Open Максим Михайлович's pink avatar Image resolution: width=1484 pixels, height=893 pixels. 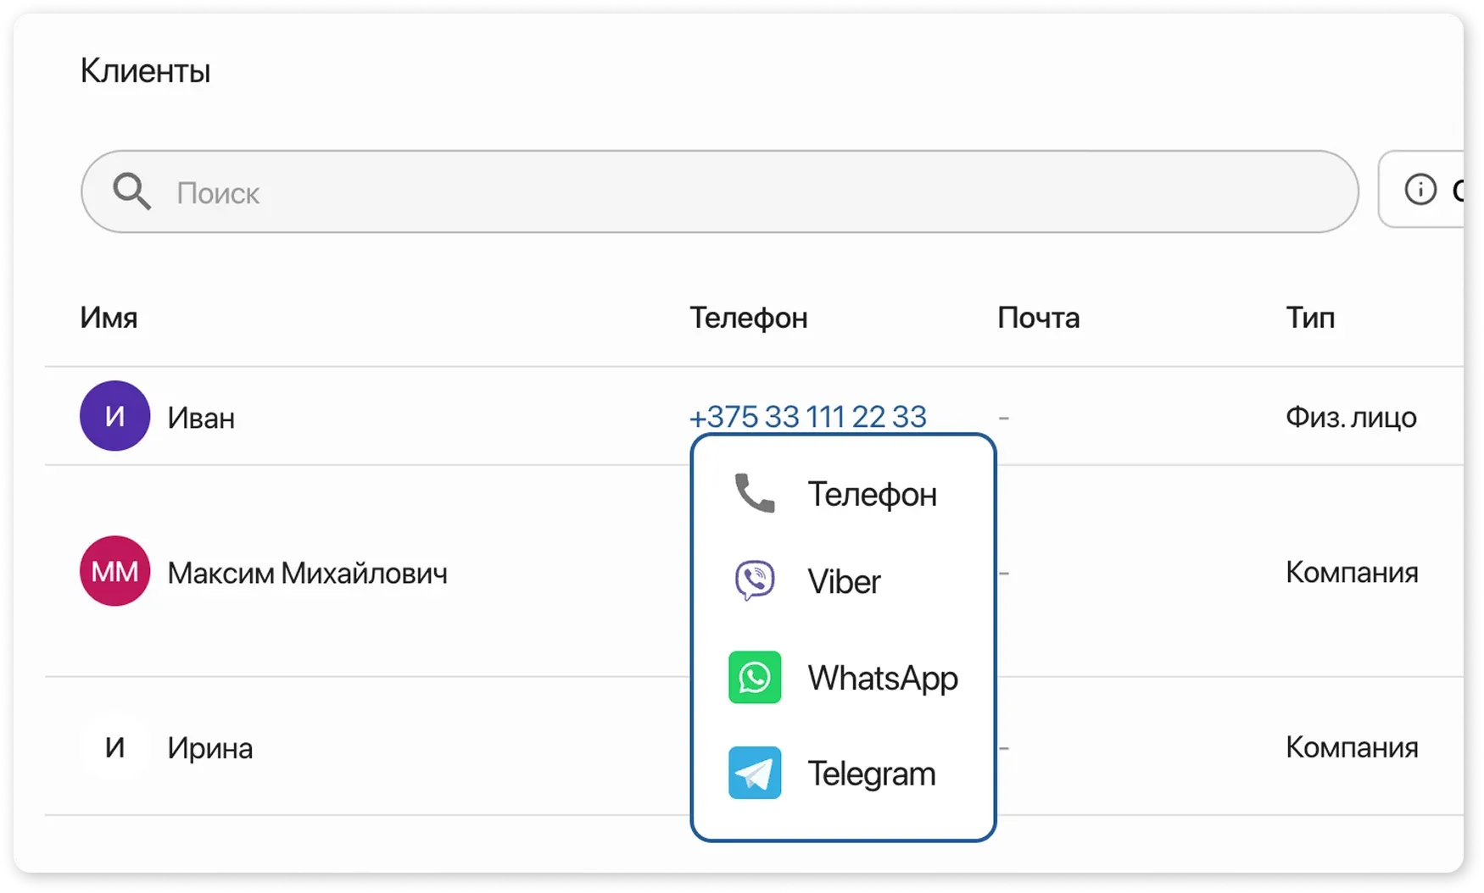(115, 571)
